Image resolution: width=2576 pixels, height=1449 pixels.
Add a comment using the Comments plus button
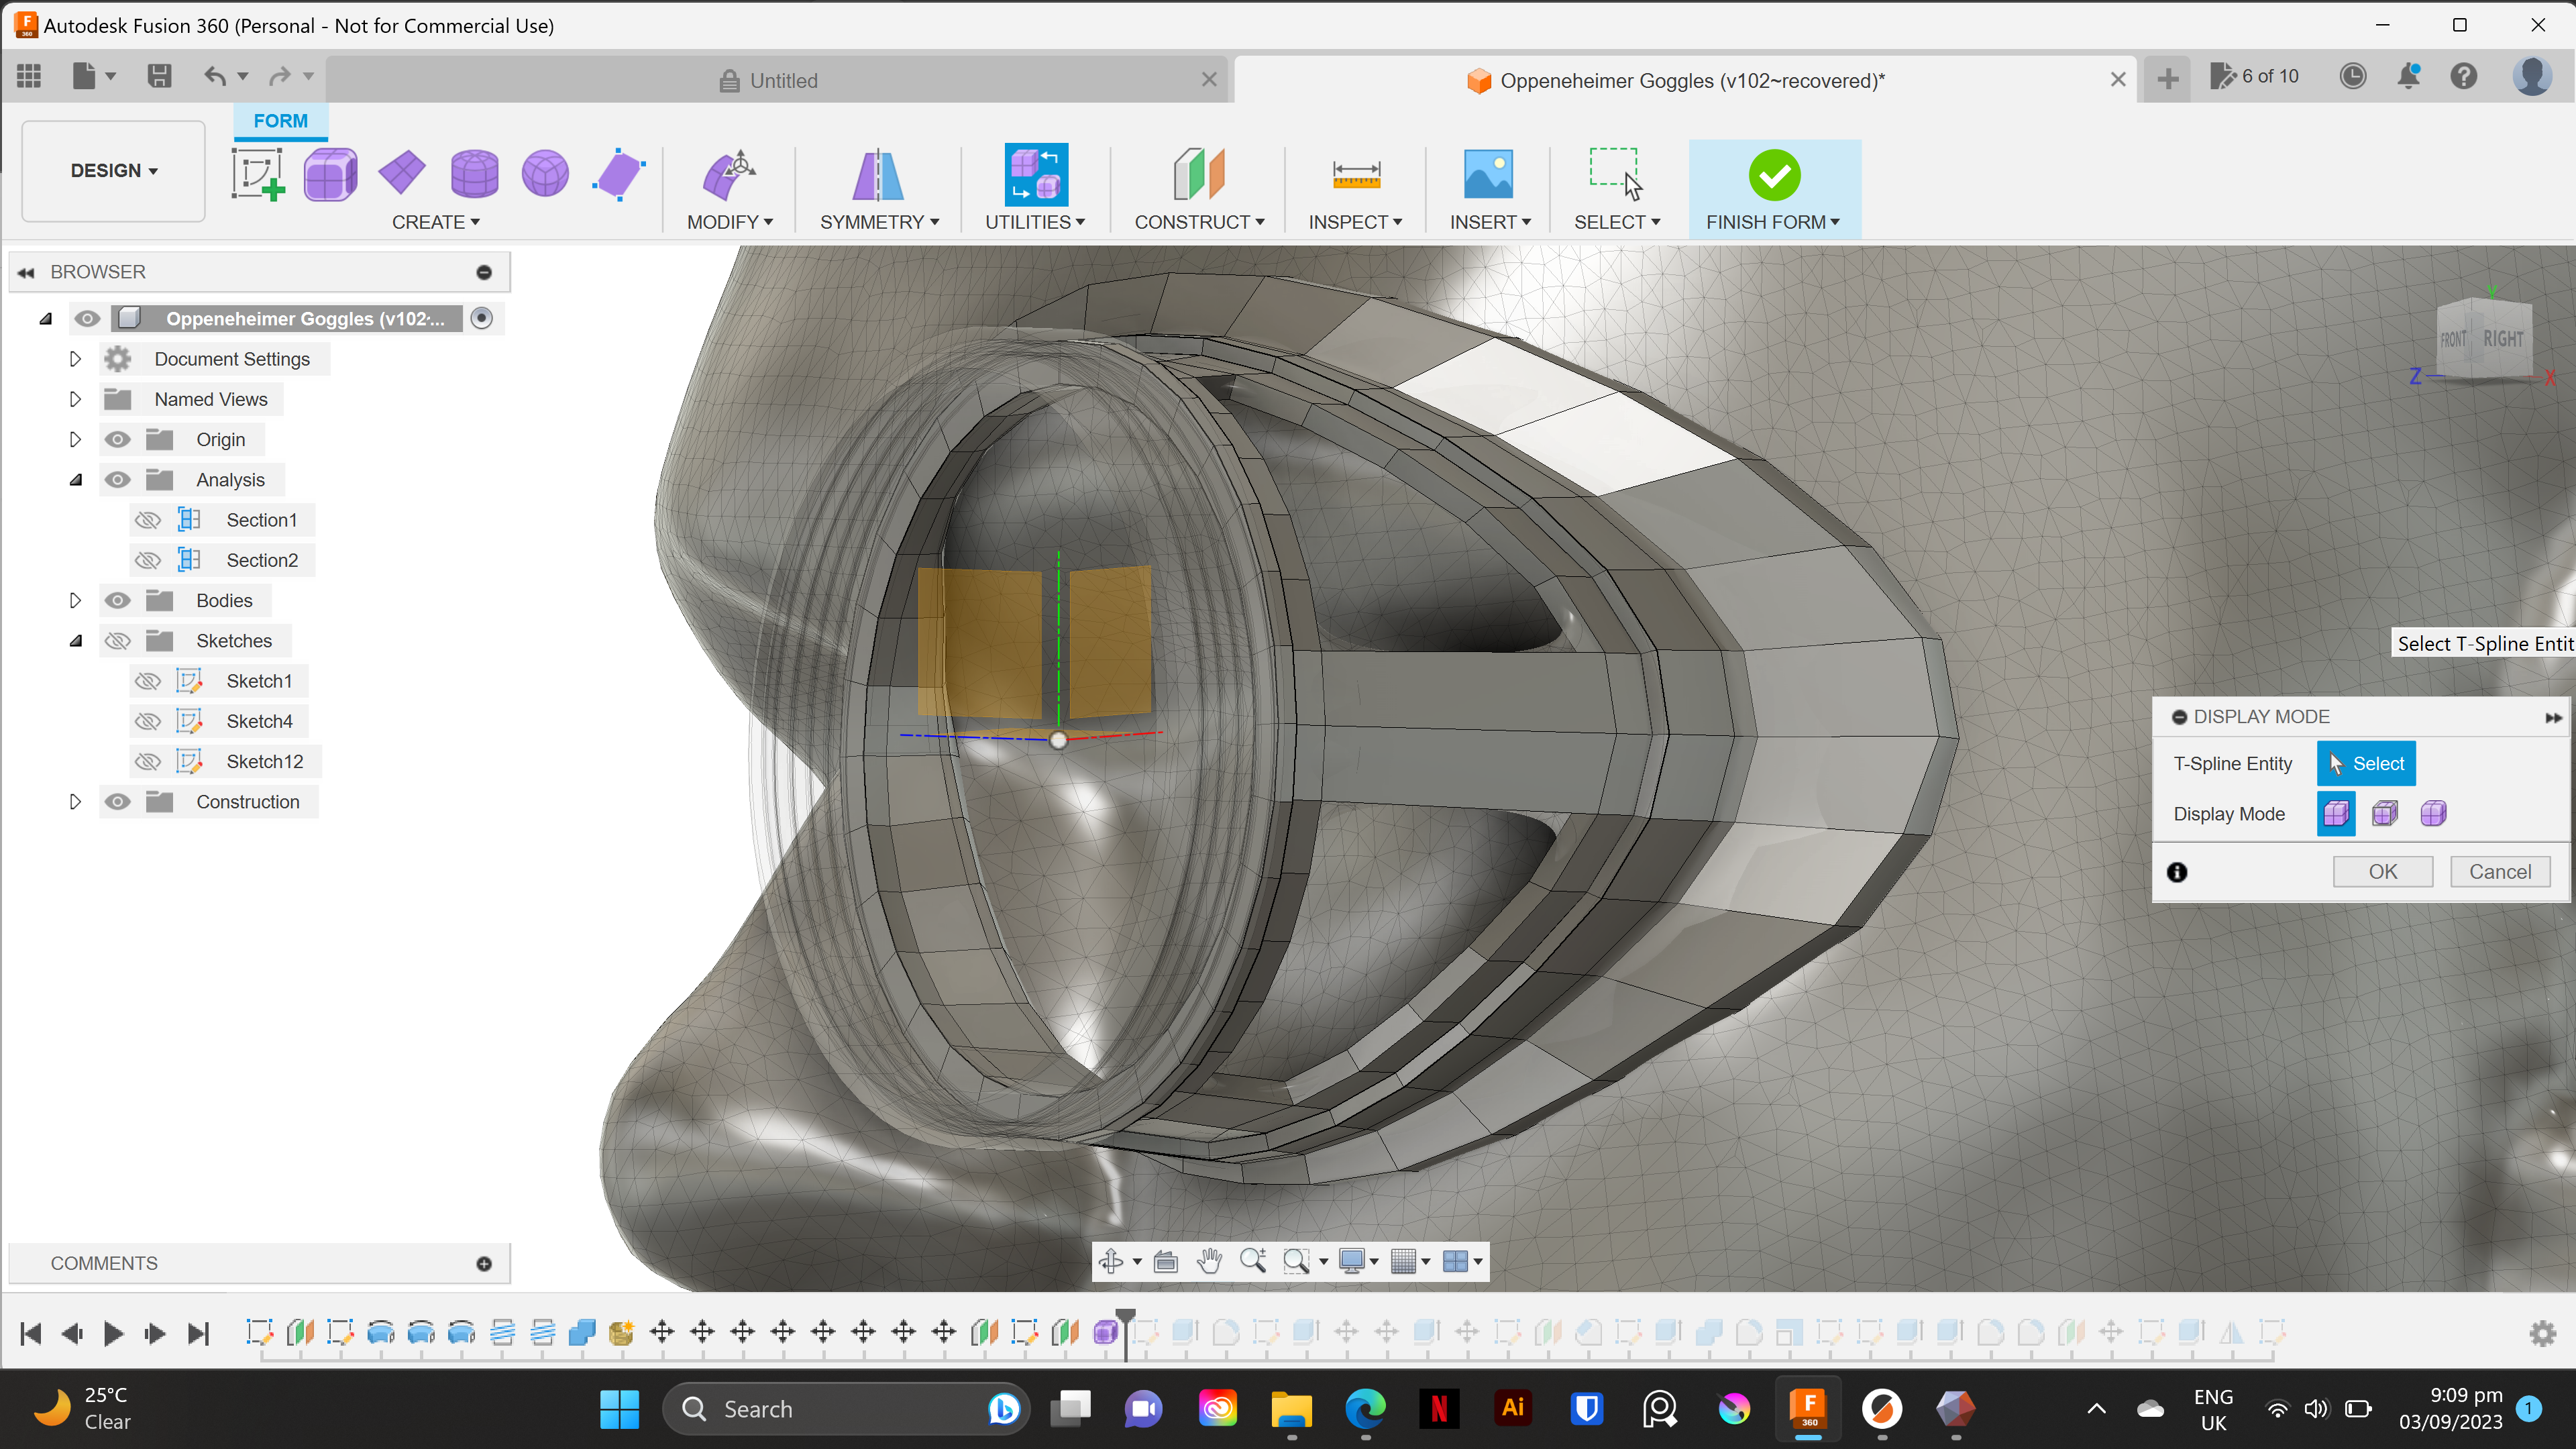coord(484,1263)
